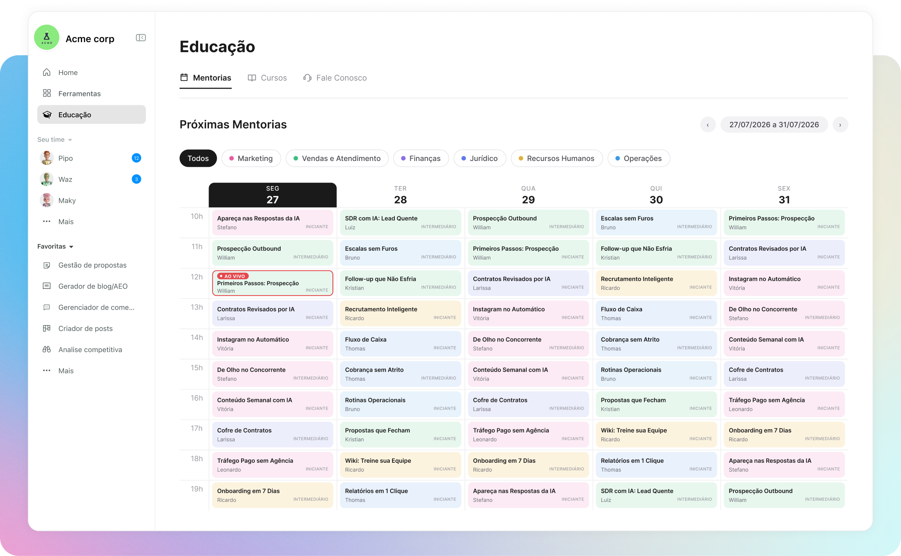Click Waz's 3 notifications badge
The image size is (901, 556).
click(136, 179)
